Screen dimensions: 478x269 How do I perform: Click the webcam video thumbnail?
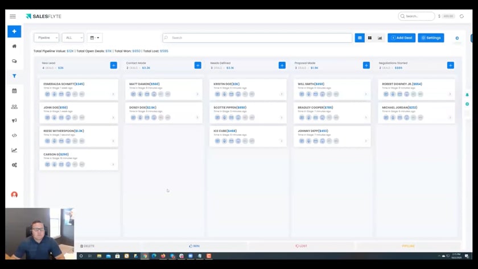[x=40, y=234]
